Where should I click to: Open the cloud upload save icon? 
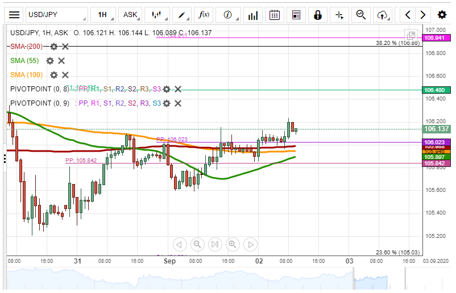click(383, 15)
